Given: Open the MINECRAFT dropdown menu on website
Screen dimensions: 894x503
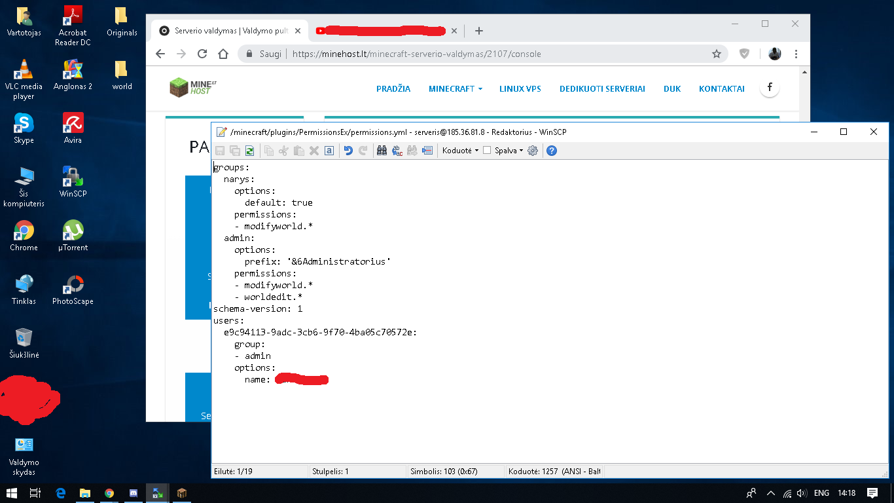Looking at the screenshot, I should [455, 89].
